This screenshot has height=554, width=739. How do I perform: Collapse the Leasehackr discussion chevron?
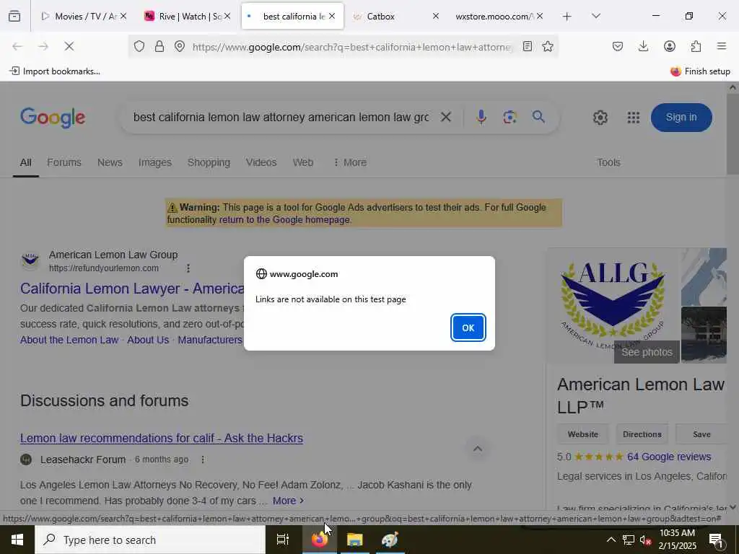[478, 449]
